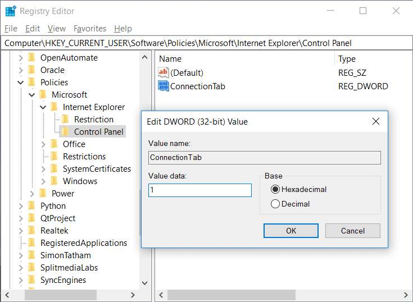Click the Internet Explorer folder icon
The width and height of the screenshot is (413, 302).
55,107
